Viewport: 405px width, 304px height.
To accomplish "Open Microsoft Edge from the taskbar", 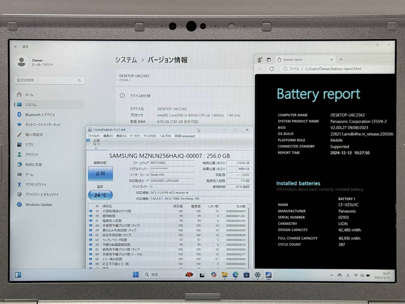I will pos(235,275).
